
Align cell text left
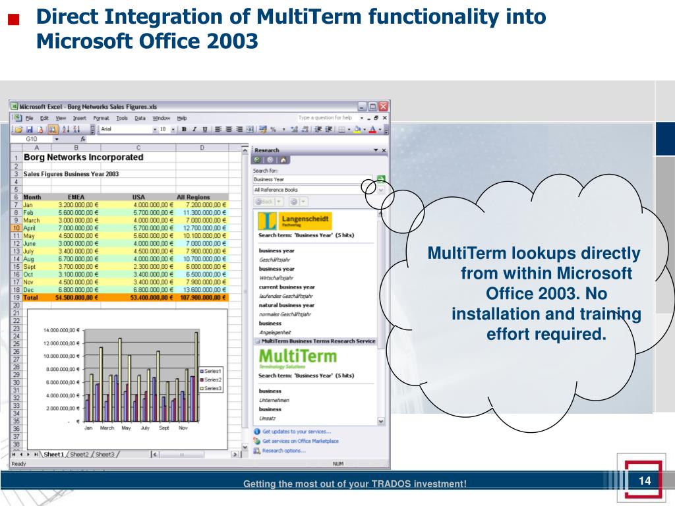[x=218, y=129]
